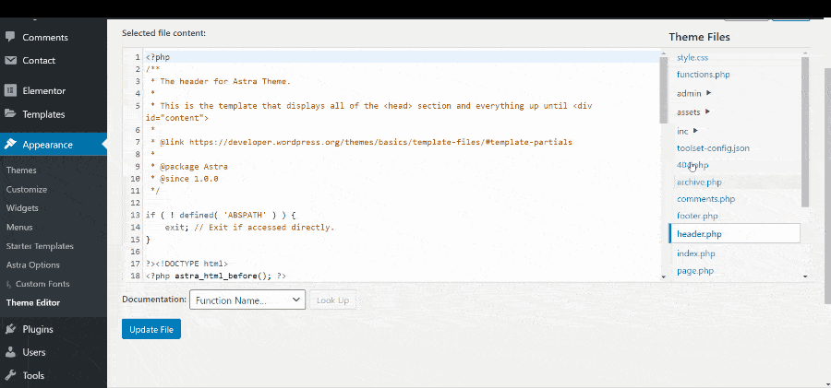Click the code editor vertical scrollbar thumb

[x=663, y=89]
